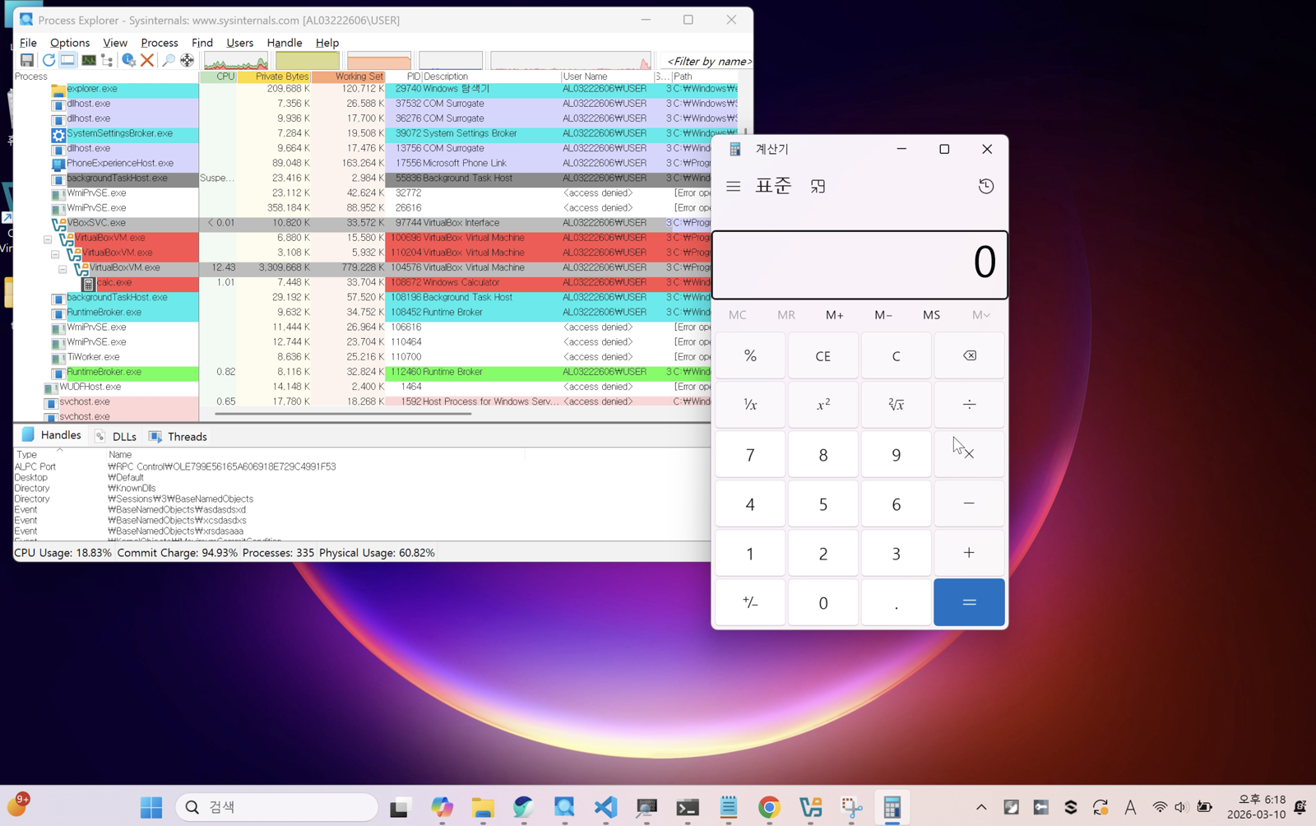This screenshot has height=826, width=1316.
Task: Click the backspace icon on calculator
Action: [970, 355]
